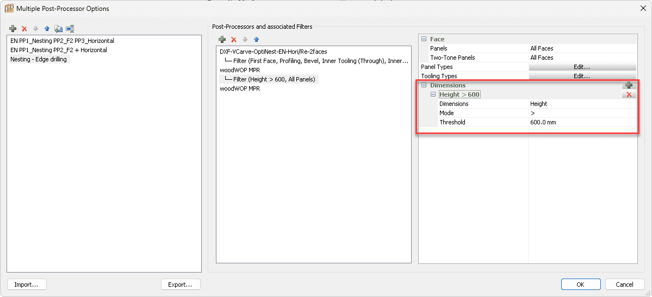652x297 pixels.
Task: Click Edit for Panel Types
Action: point(582,67)
